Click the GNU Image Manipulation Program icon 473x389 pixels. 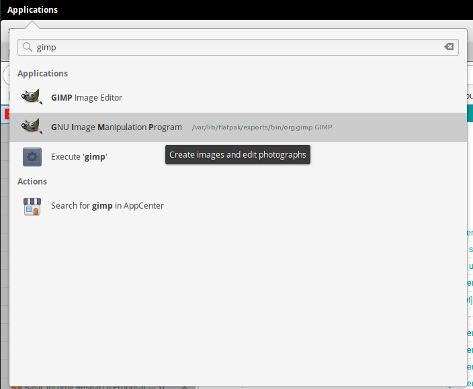[32, 127]
